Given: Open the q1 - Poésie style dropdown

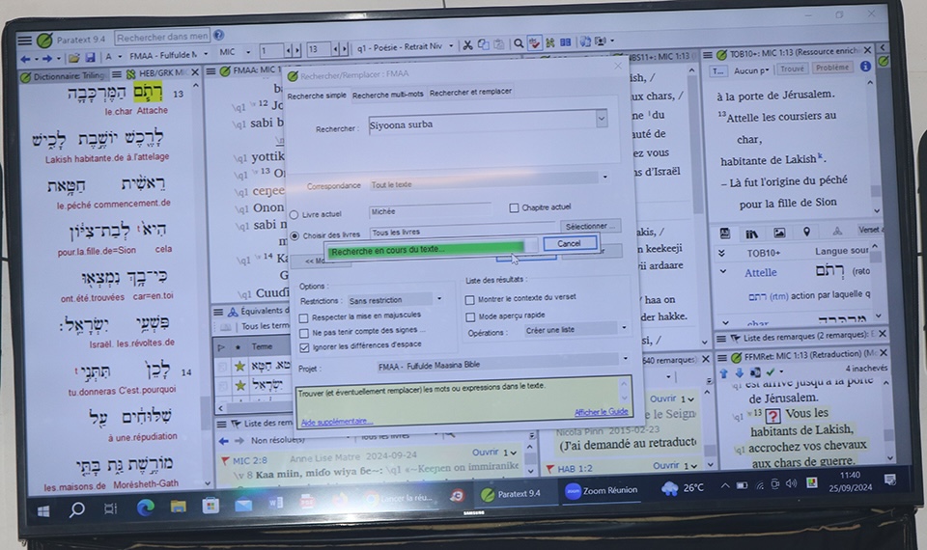Looking at the screenshot, I should tap(451, 45).
